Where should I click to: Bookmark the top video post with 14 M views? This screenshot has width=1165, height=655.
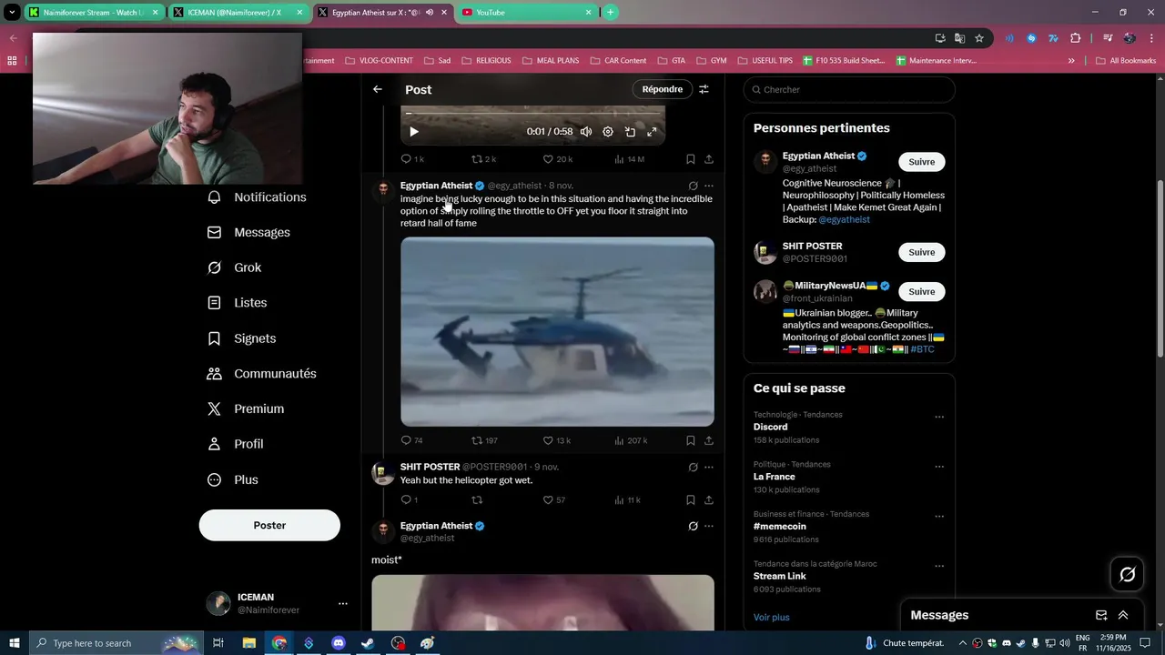click(x=691, y=159)
